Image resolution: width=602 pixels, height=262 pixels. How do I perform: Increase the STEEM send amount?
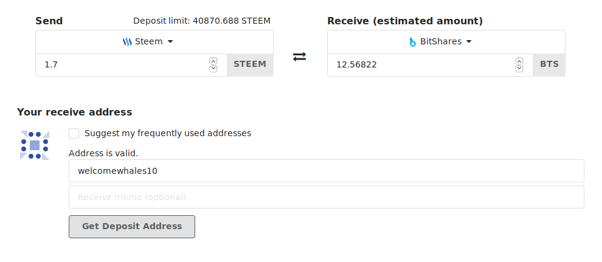(x=213, y=61)
